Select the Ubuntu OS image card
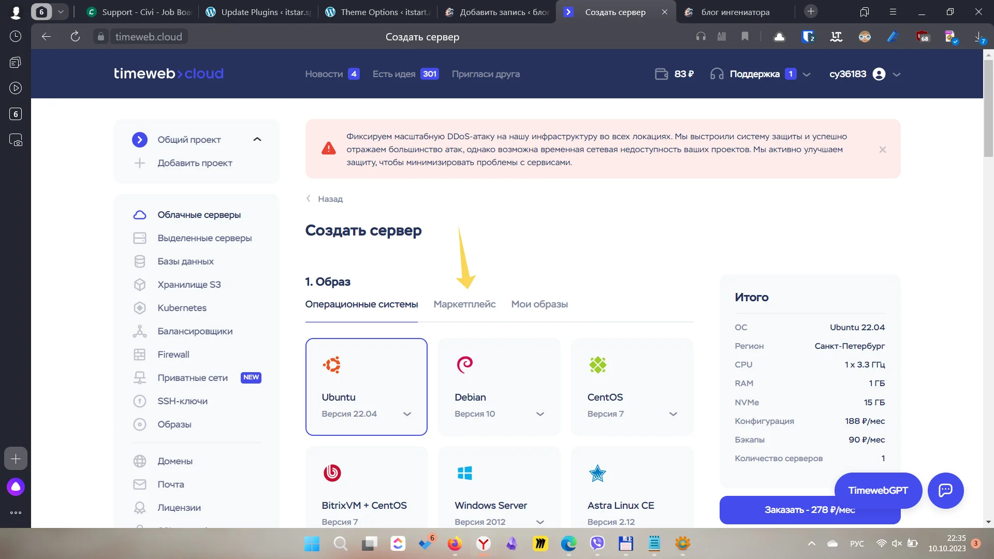 point(366,387)
